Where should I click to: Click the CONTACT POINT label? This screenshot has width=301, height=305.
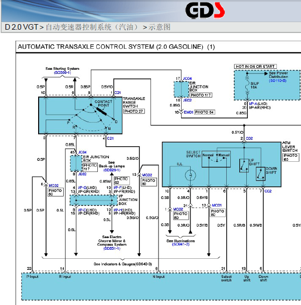click(103, 104)
